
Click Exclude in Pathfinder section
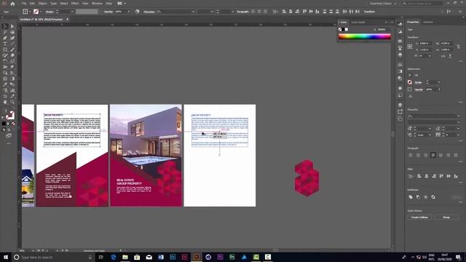pos(433,197)
